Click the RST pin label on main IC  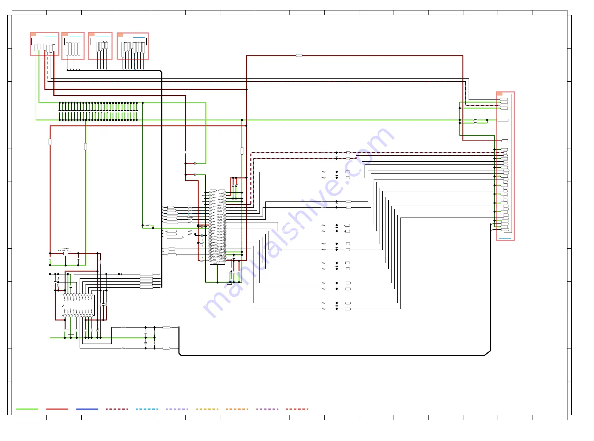(213, 233)
